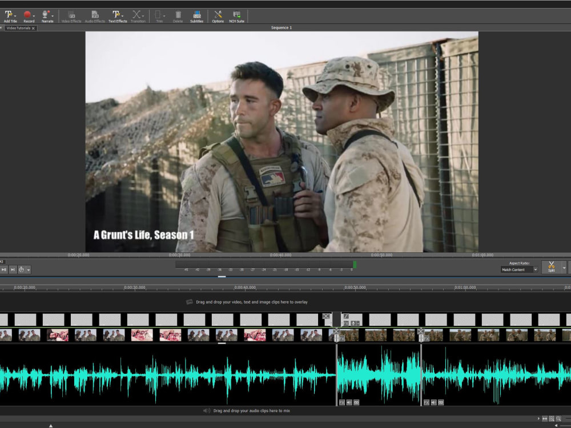The width and height of the screenshot is (571, 428).
Task: Expand the Split options dropdown arrow
Action: pyautogui.click(x=564, y=268)
